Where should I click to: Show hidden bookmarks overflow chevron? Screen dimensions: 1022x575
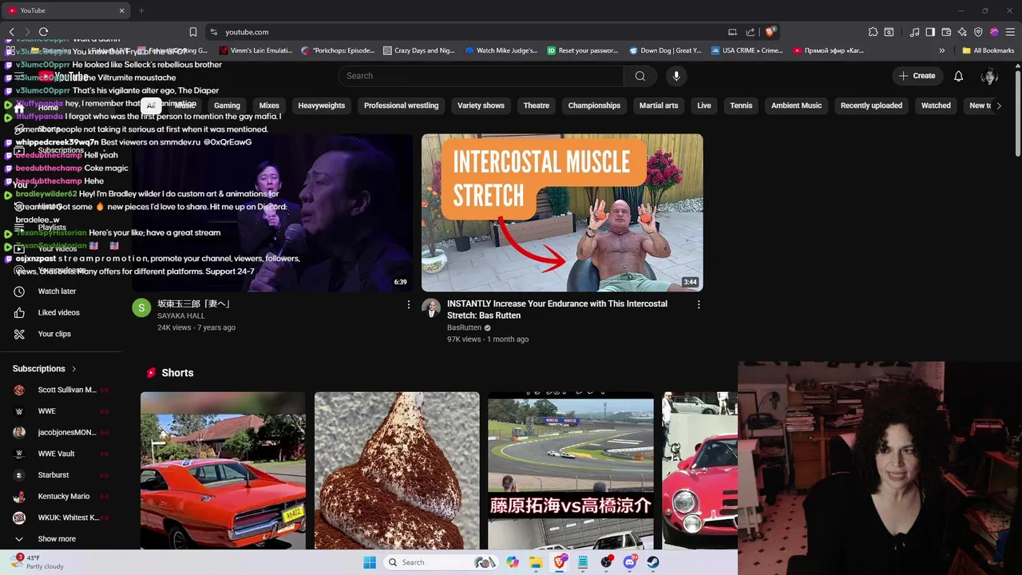click(x=942, y=50)
